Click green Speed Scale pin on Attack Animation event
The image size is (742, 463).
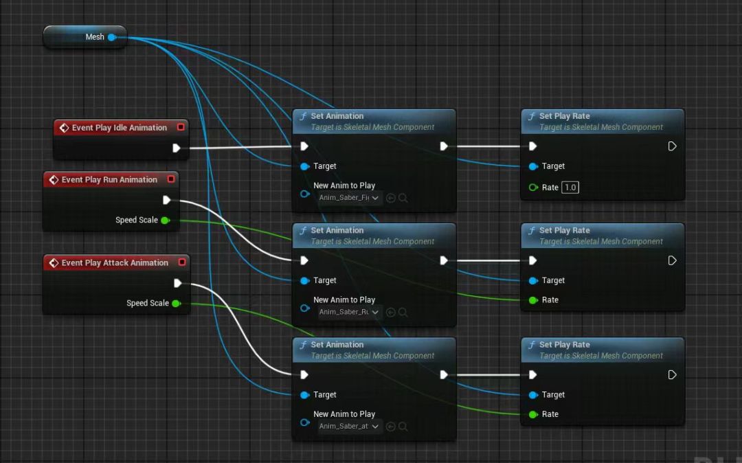[x=176, y=303]
